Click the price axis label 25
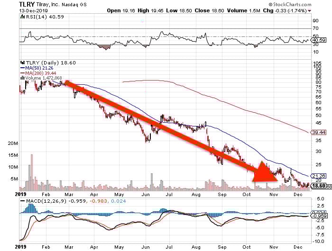This screenshot has height=251, width=332. (318, 164)
